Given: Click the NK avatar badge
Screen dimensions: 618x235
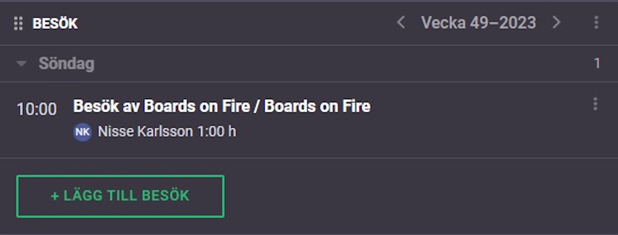Looking at the screenshot, I should click(83, 132).
